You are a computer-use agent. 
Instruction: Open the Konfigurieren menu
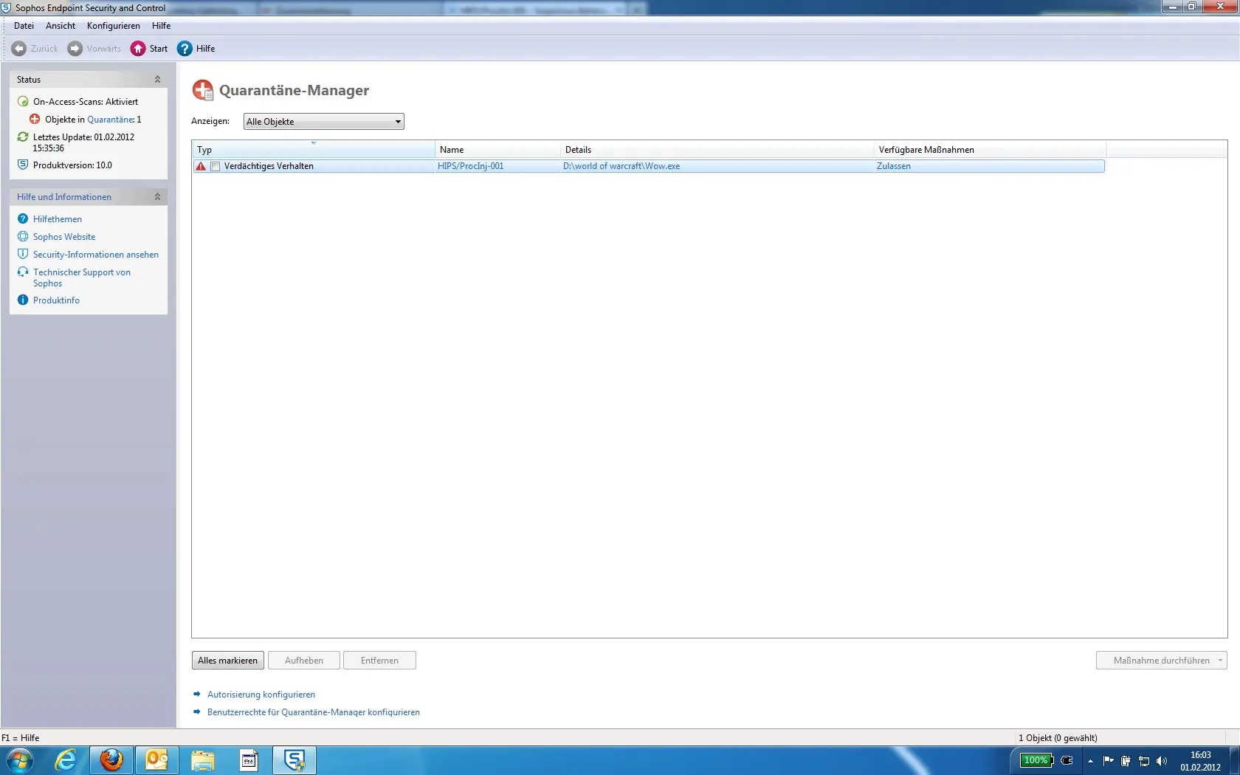[114, 26]
